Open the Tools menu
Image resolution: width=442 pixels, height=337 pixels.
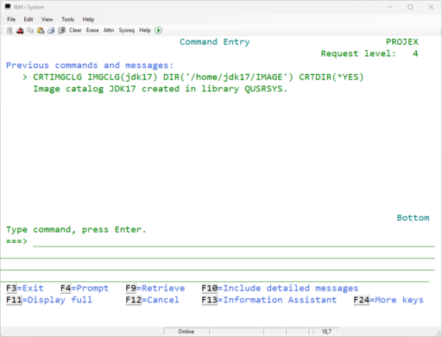coord(67,19)
